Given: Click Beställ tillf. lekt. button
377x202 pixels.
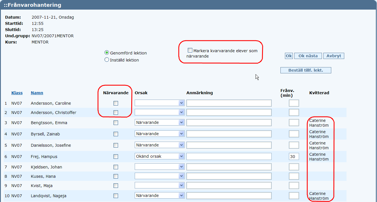Looking at the screenshot, I should coord(306,70).
